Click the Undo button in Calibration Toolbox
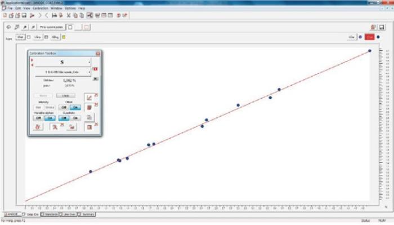This screenshot has width=394, height=225. point(66,96)
